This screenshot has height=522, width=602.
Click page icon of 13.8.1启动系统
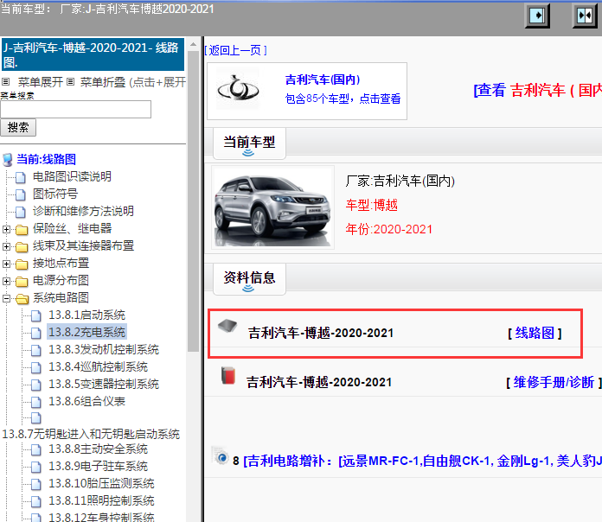(36, 315)
